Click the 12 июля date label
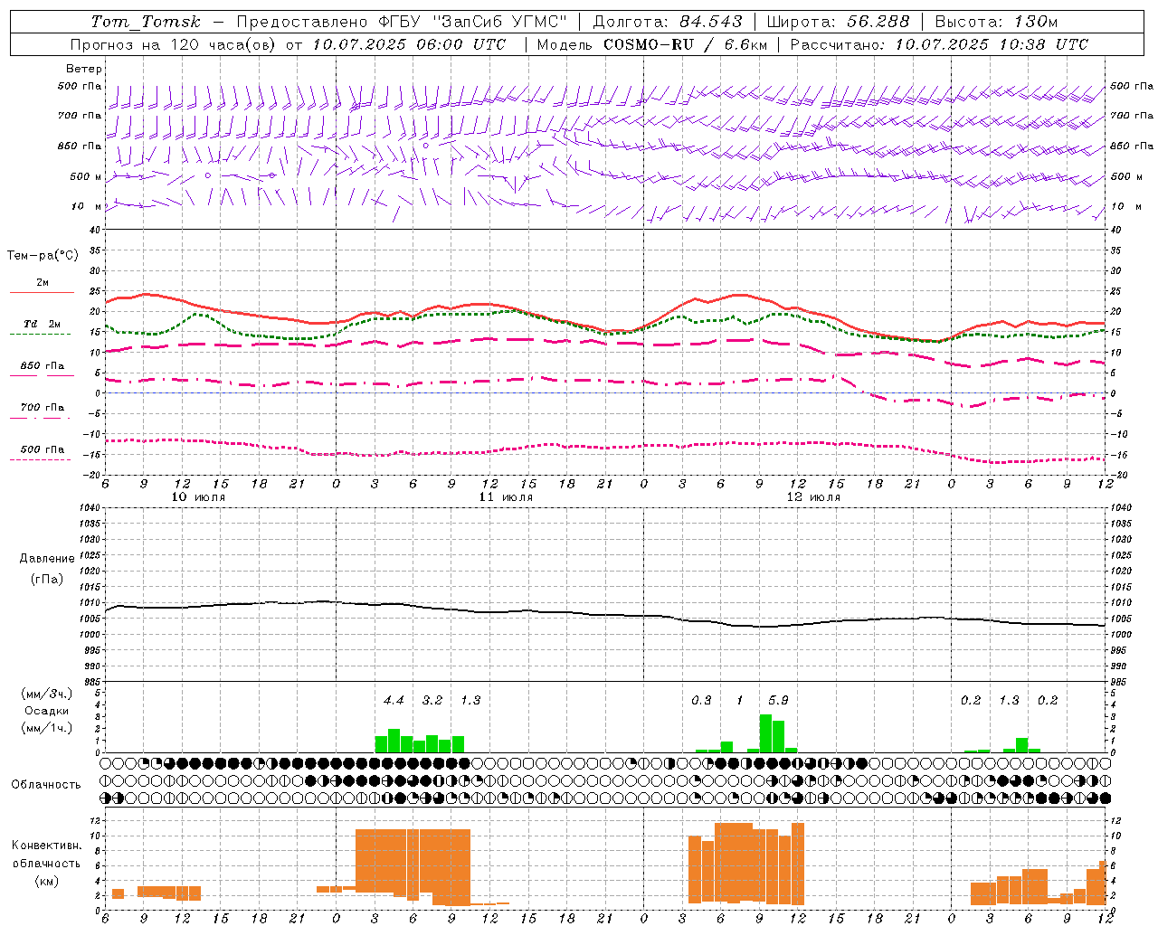This screenshot has height=926, width=1158. (813, 497)
